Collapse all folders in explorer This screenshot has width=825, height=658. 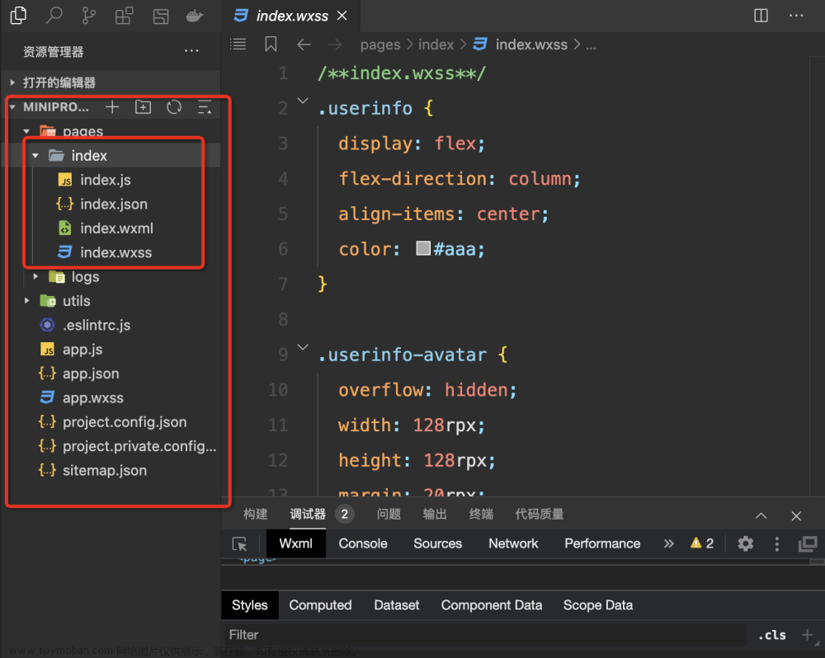click(205, 107)
